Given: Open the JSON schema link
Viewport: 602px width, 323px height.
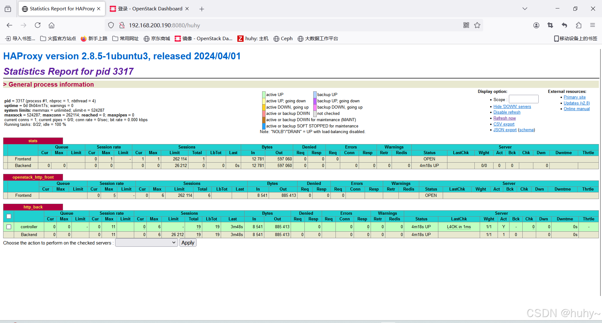Looking at the screenshot, I should 526,130.
